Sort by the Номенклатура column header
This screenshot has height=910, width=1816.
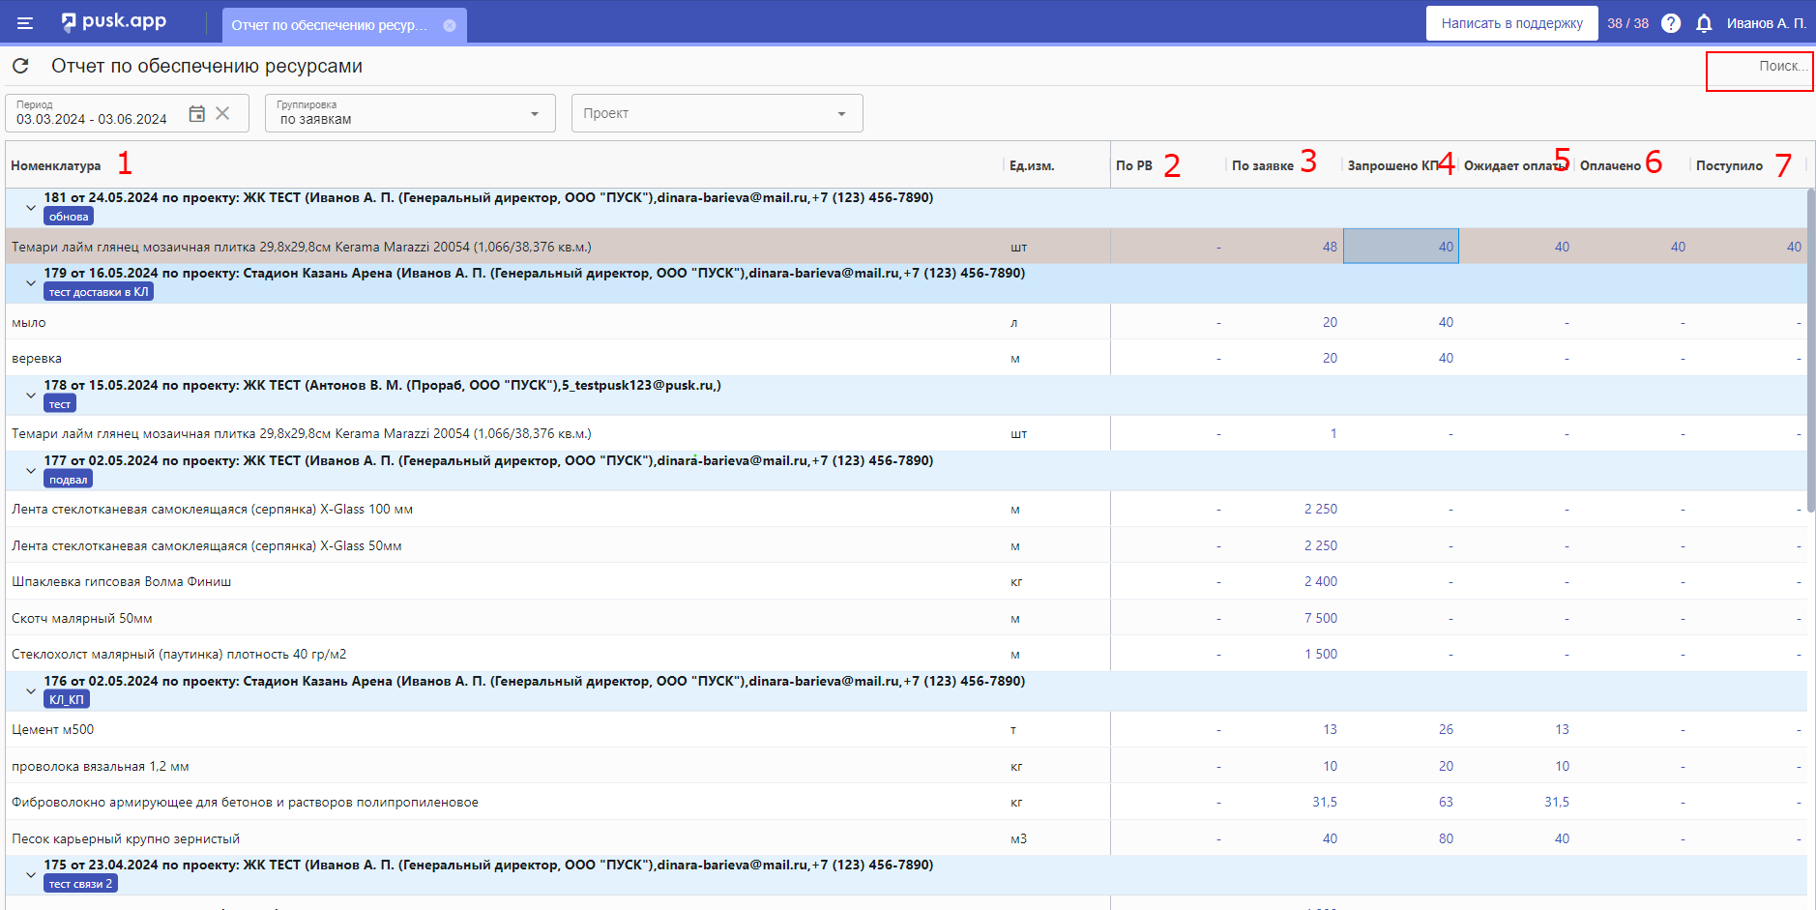tap(56, 165)
